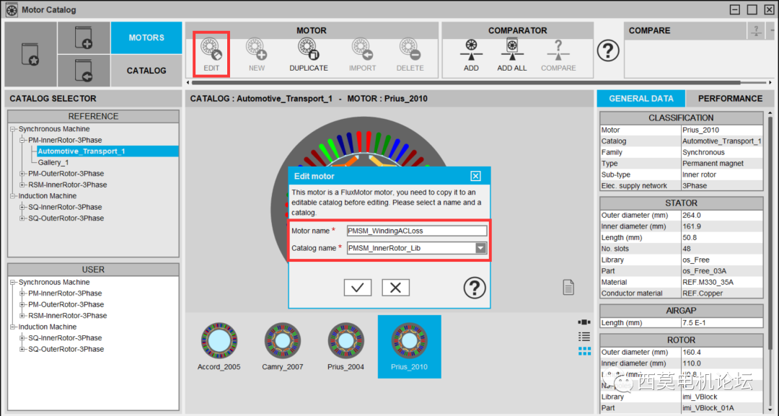Switch to the PERFORMANCE tab
Image resolution: width=779 pixels, height=416 pixels.
730,98
